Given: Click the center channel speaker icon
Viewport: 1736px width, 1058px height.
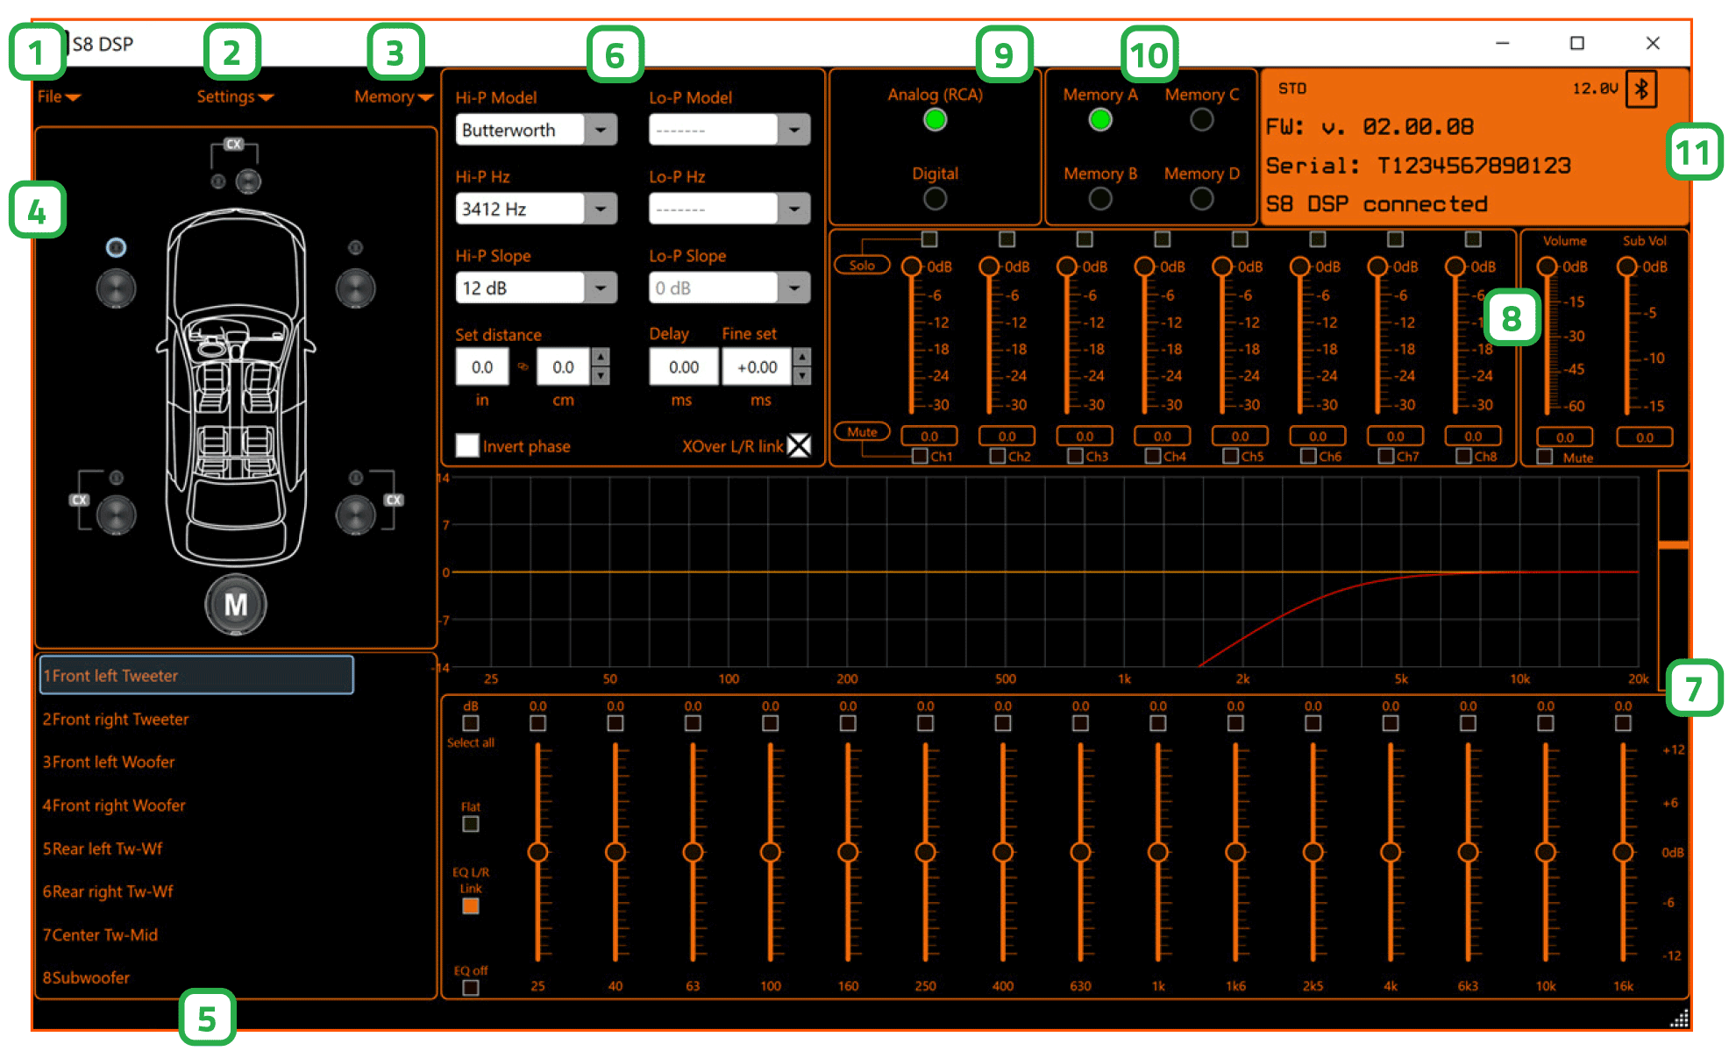Looking at the screenshot, I should click(248, 181).
